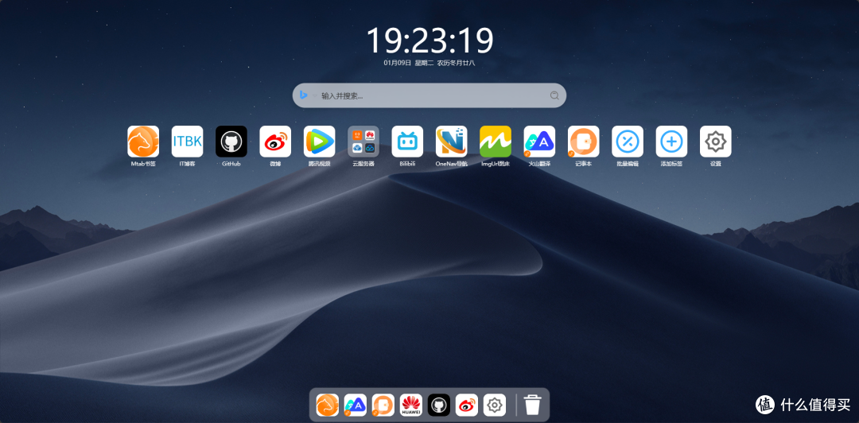Screen dimensions: 859x423
Task: Open the 微博 Weibo shortcut in the grid
Action: point(275,142)
